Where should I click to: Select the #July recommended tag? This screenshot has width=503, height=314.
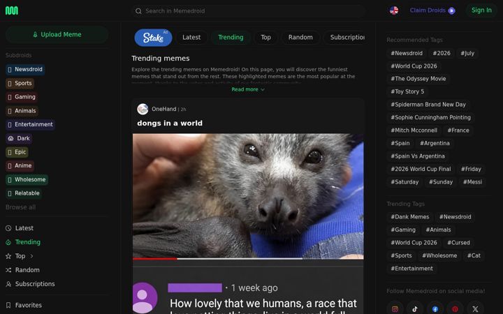tap(467, 53)
